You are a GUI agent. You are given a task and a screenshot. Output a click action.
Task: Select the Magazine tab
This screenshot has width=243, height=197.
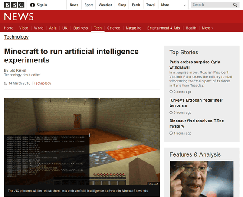point(134,28)
